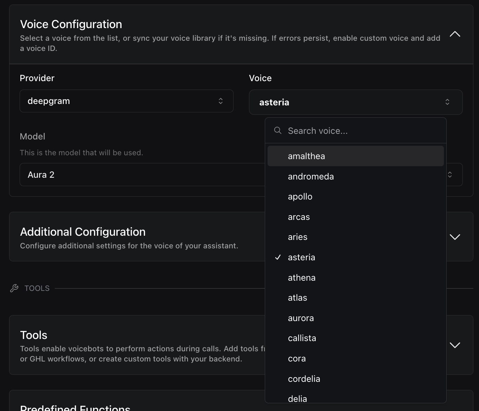Click the stepper arrows on the Voice selector

[447, 102]
